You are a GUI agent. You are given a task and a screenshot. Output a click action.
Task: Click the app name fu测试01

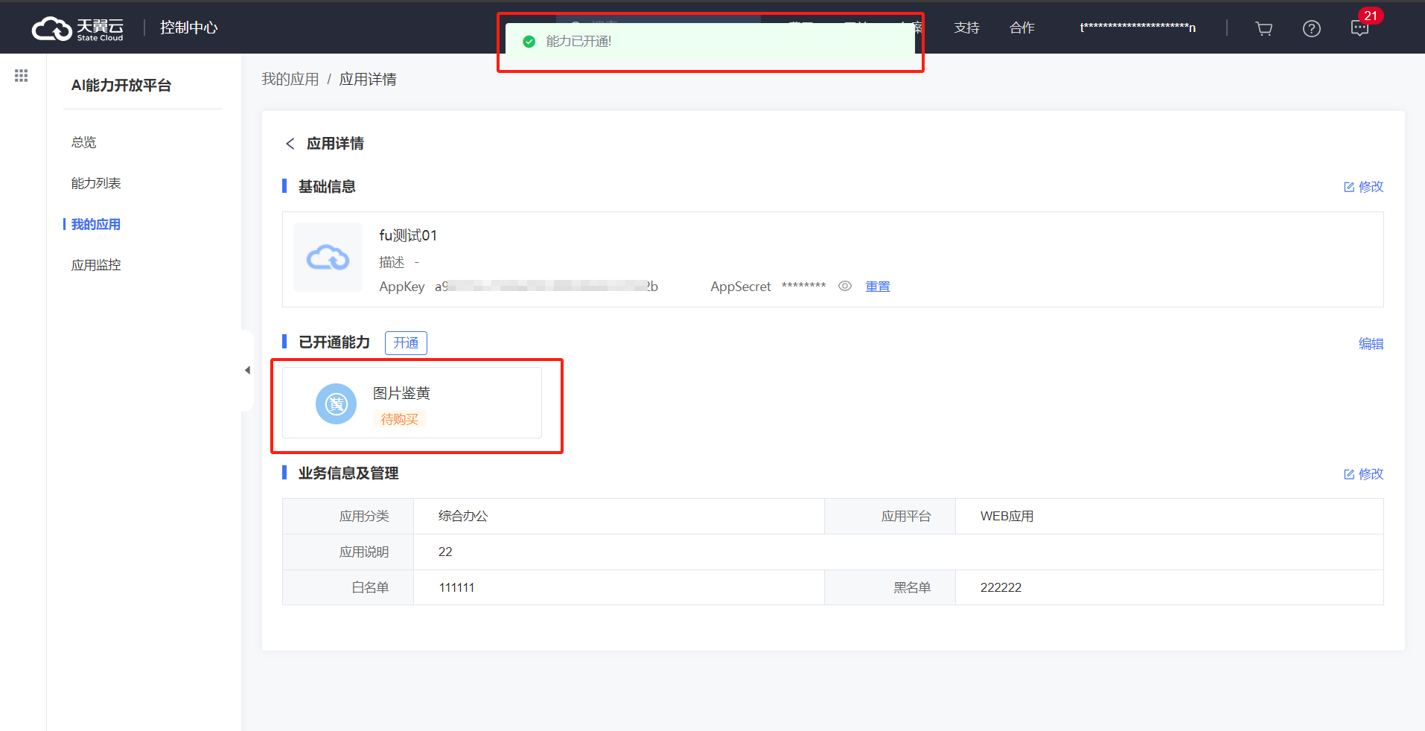[x=408, y=235]
